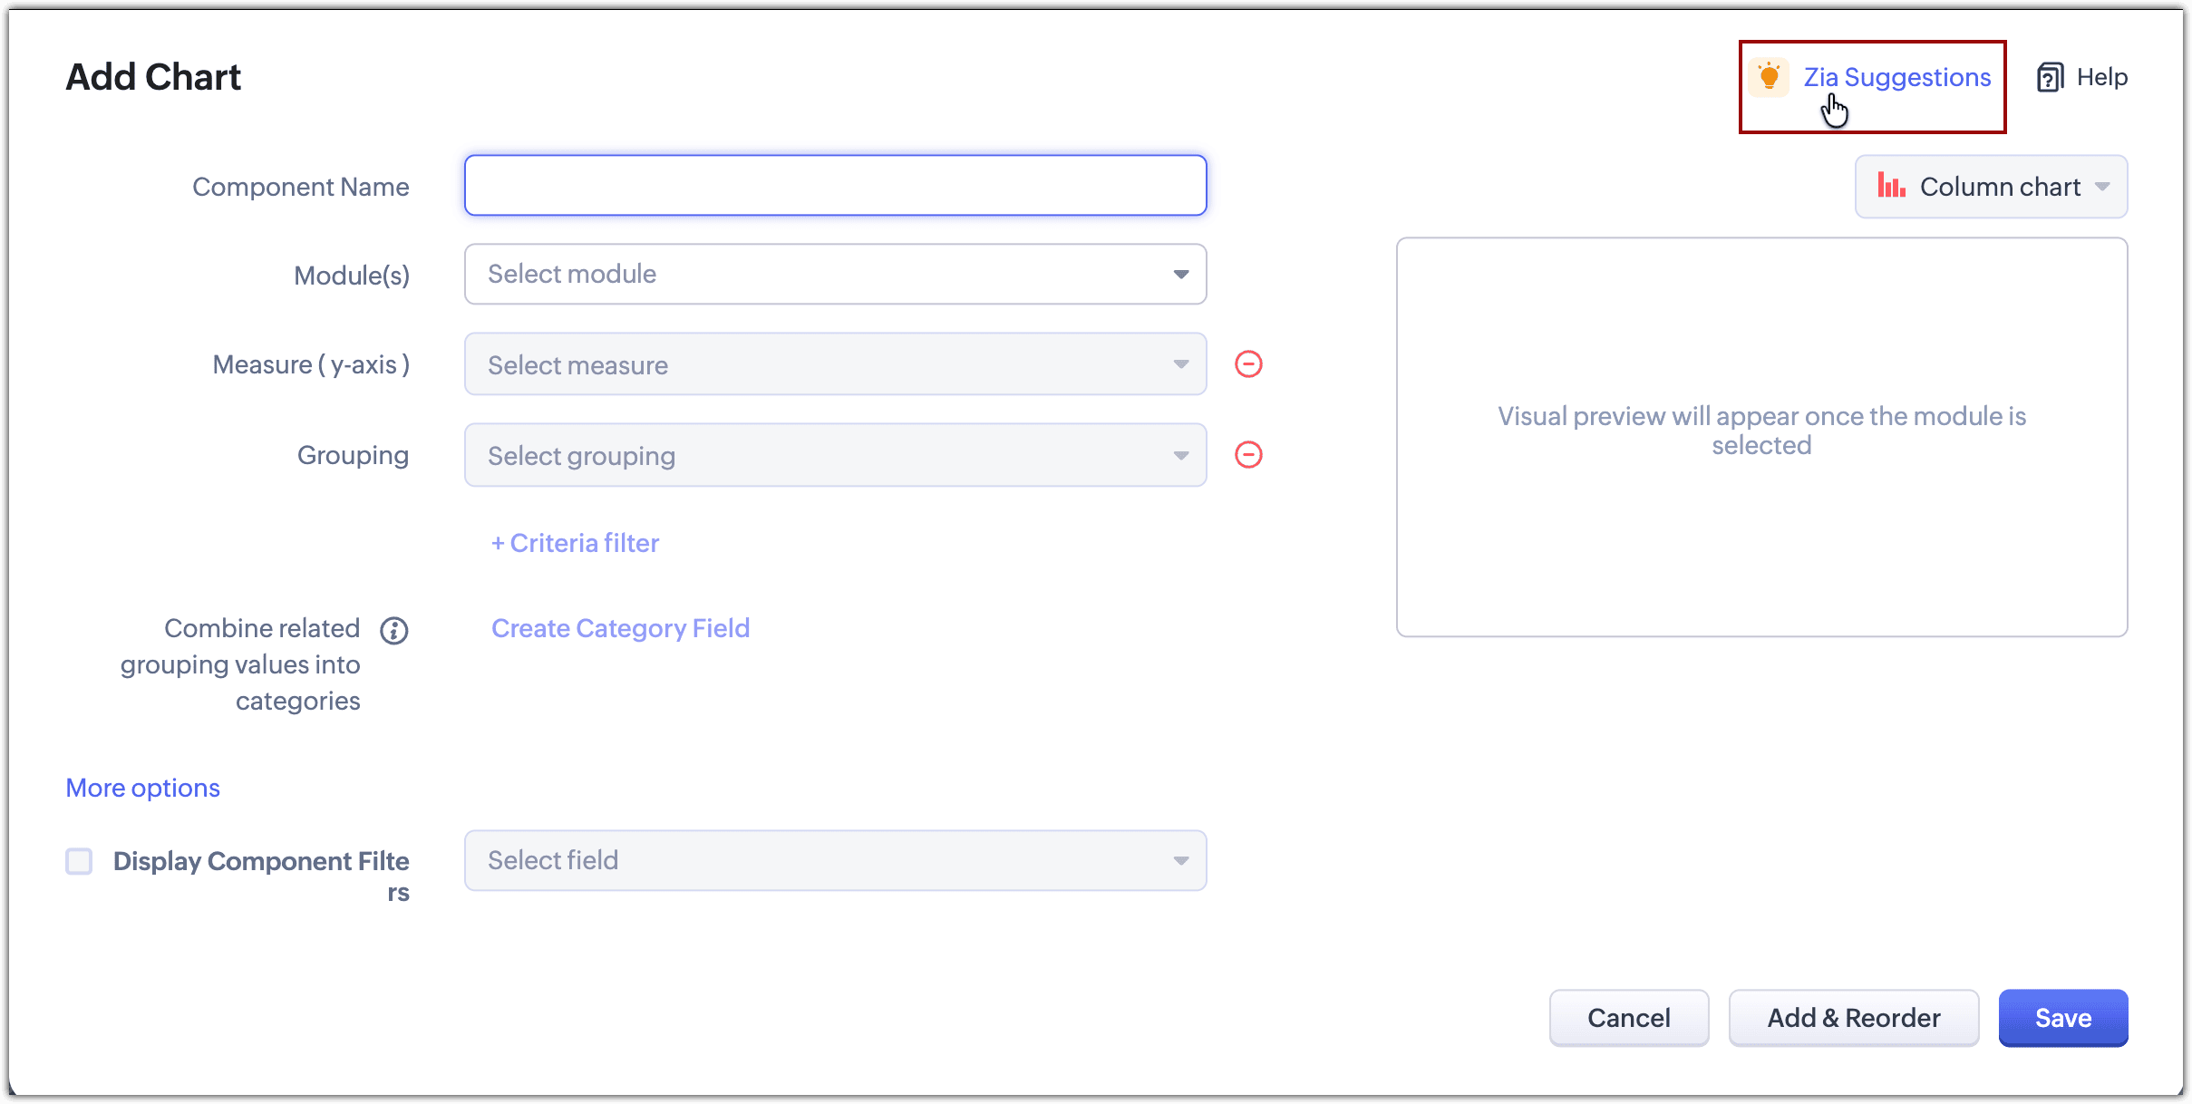
Task: Expand the Select measure dropdown
Action: click(835, 364)
